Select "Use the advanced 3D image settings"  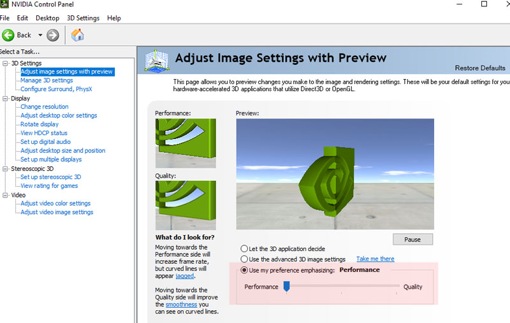click(x=244, y=259)
